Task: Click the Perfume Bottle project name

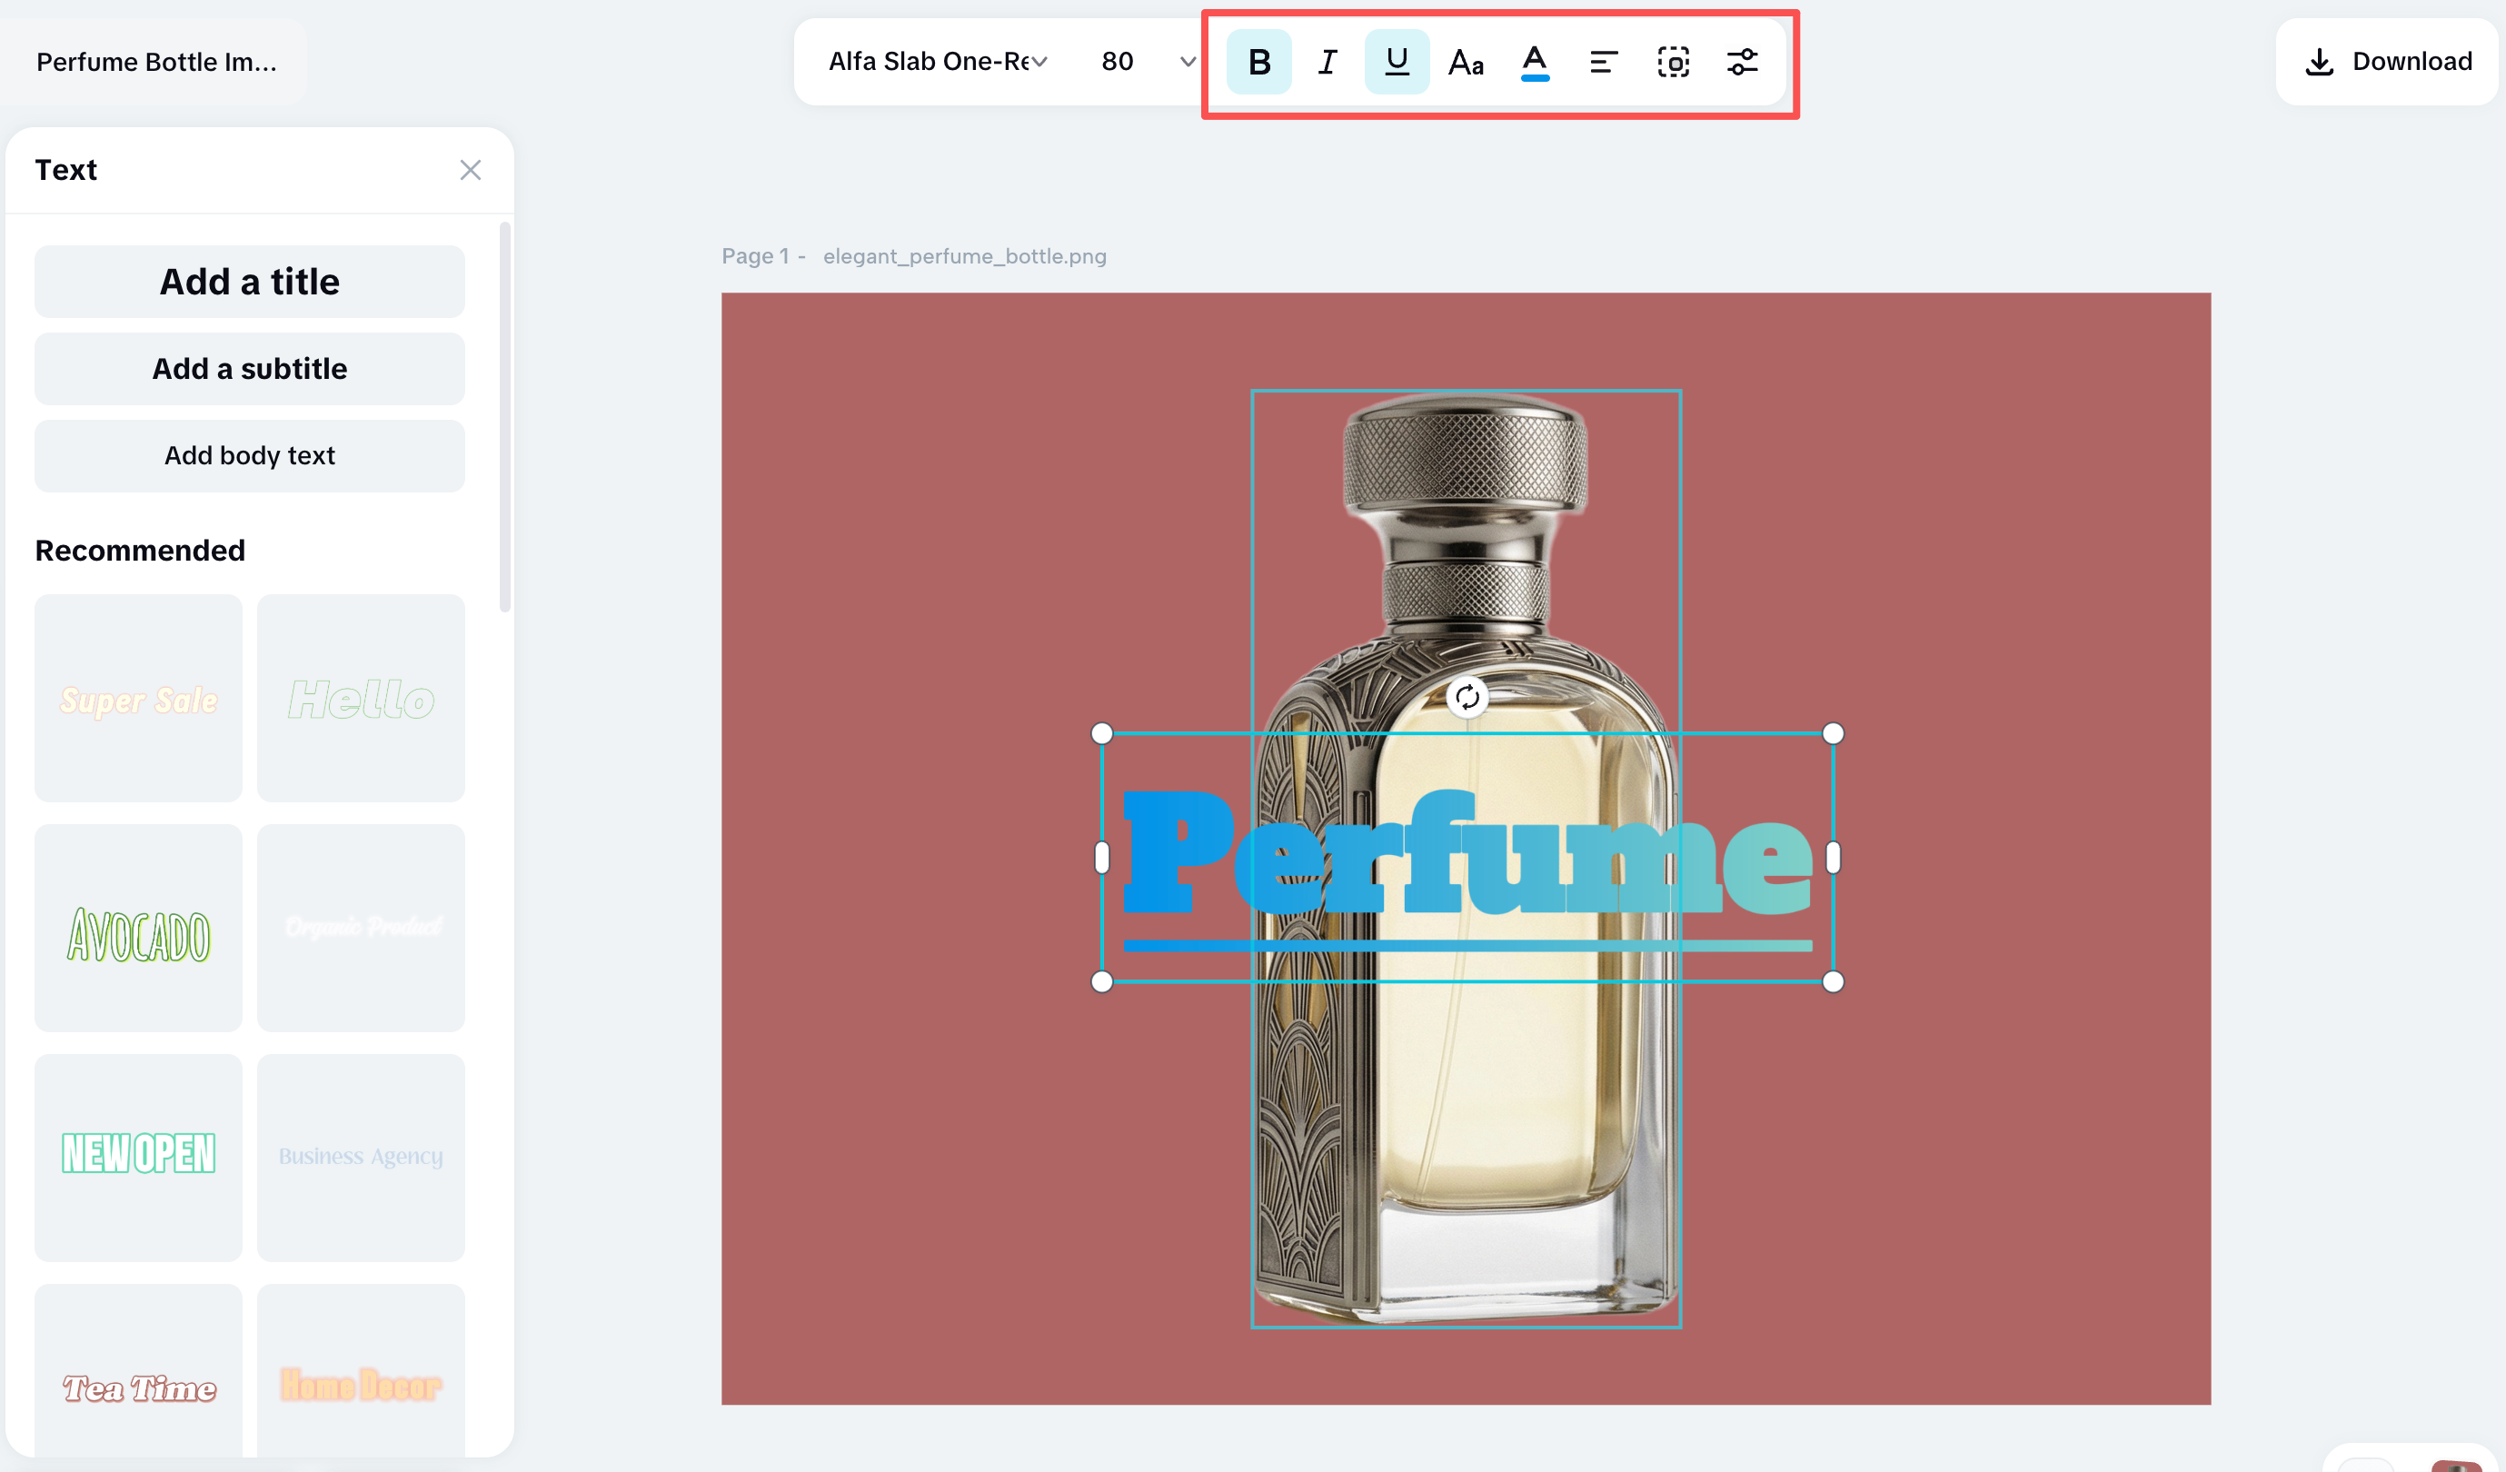Action: point(156,62)
